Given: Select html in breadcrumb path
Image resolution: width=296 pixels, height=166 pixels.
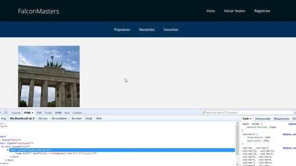Looking at the screenshot, I should pos(99,119).
